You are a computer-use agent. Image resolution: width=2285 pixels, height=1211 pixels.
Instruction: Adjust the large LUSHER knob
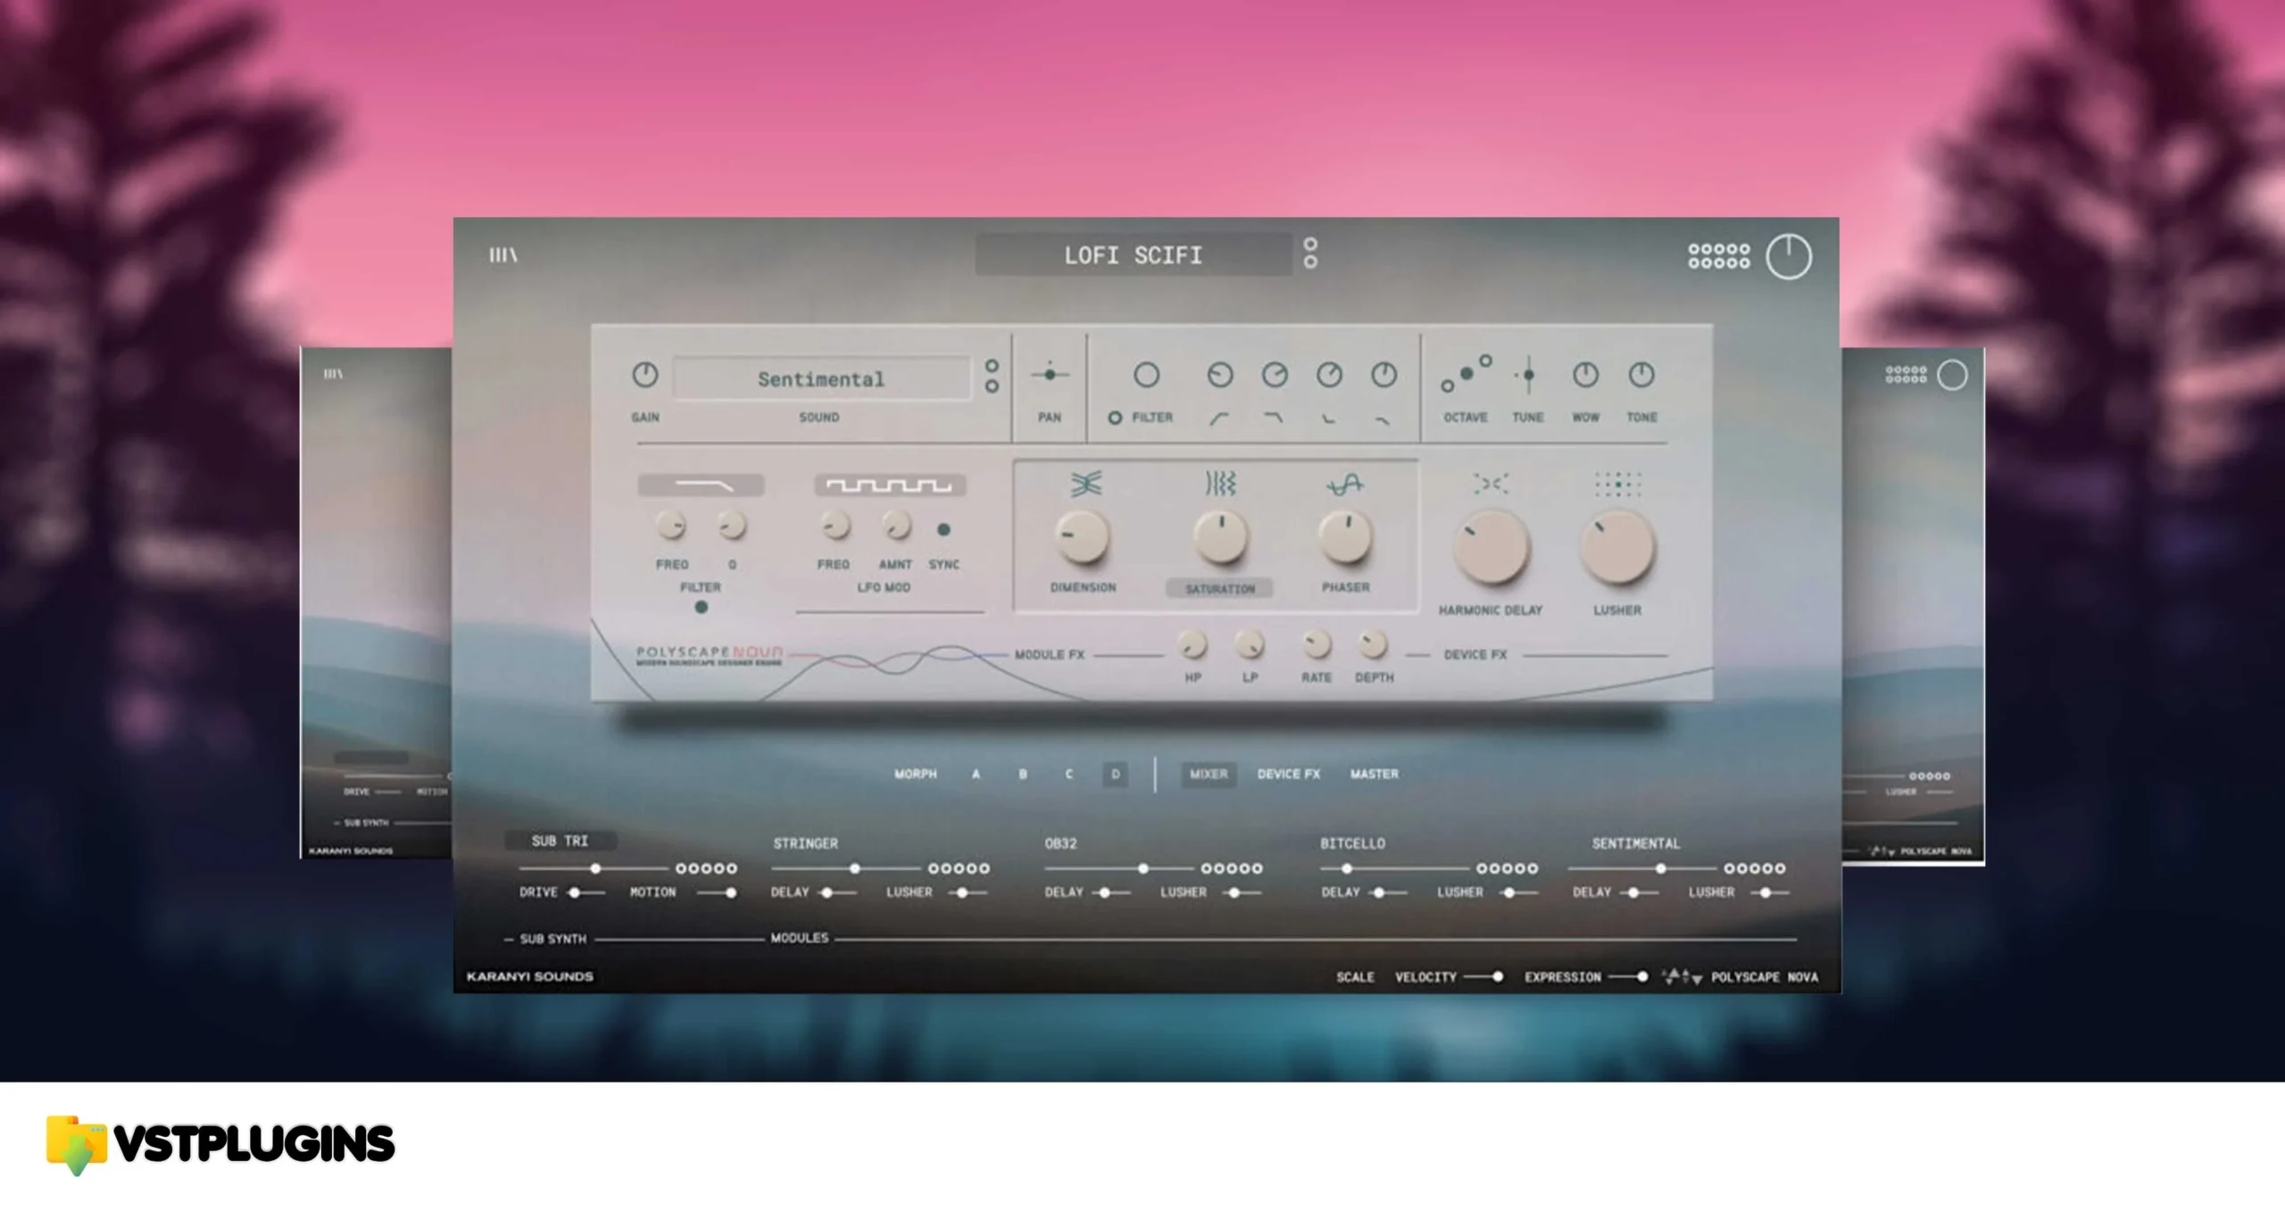tap(1617, 548)
